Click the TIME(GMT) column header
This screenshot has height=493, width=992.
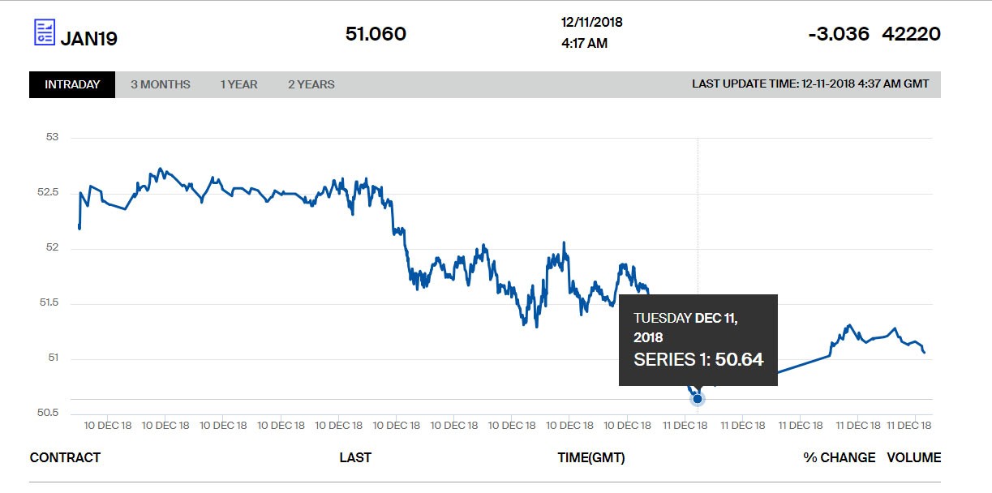point(591,457)
